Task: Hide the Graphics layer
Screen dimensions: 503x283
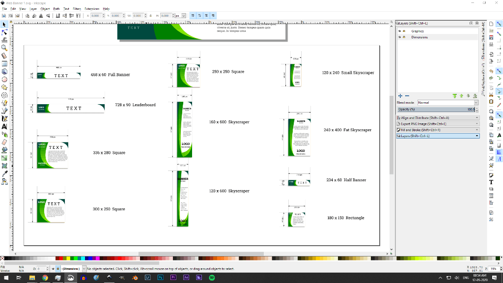Action: 400,31
